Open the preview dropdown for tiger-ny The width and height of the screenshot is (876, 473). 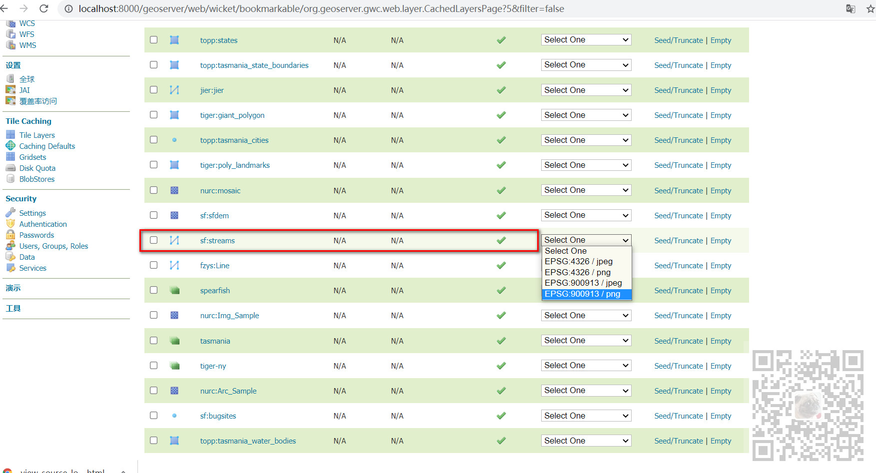click(x=586, y=366)
